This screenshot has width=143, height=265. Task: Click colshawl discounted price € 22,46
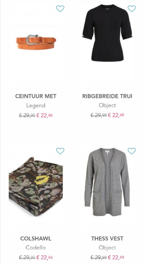pyautogui.click(x=45, y=258)
